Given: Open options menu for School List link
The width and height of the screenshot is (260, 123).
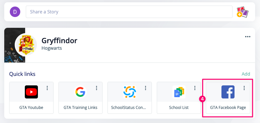Looking at the screenshot, I should click(x=195, y=88).
